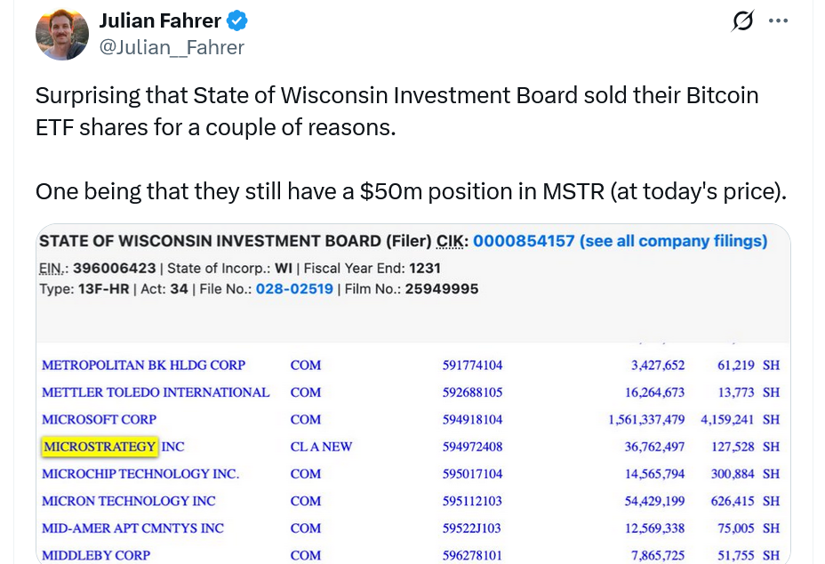
Task: Open File No. 028-02519 link
Action: 294,289
